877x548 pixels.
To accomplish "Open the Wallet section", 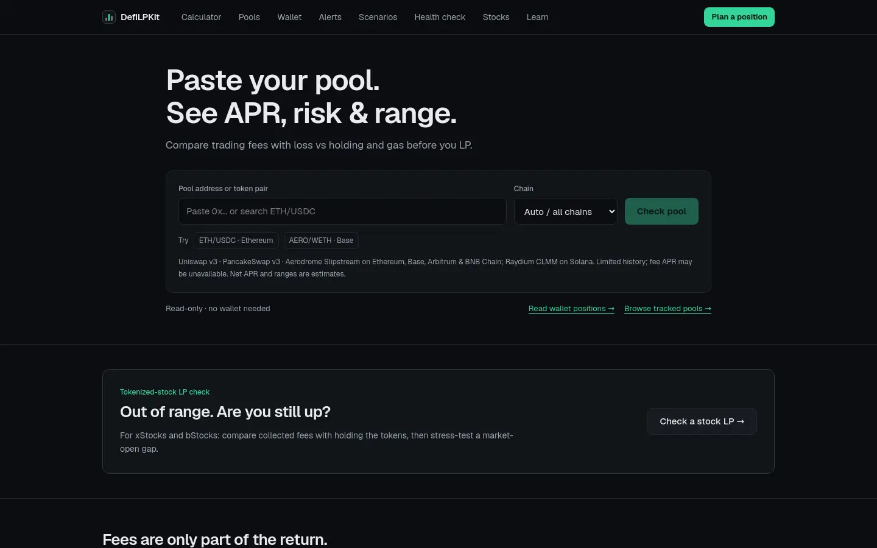I will [289, 17].
